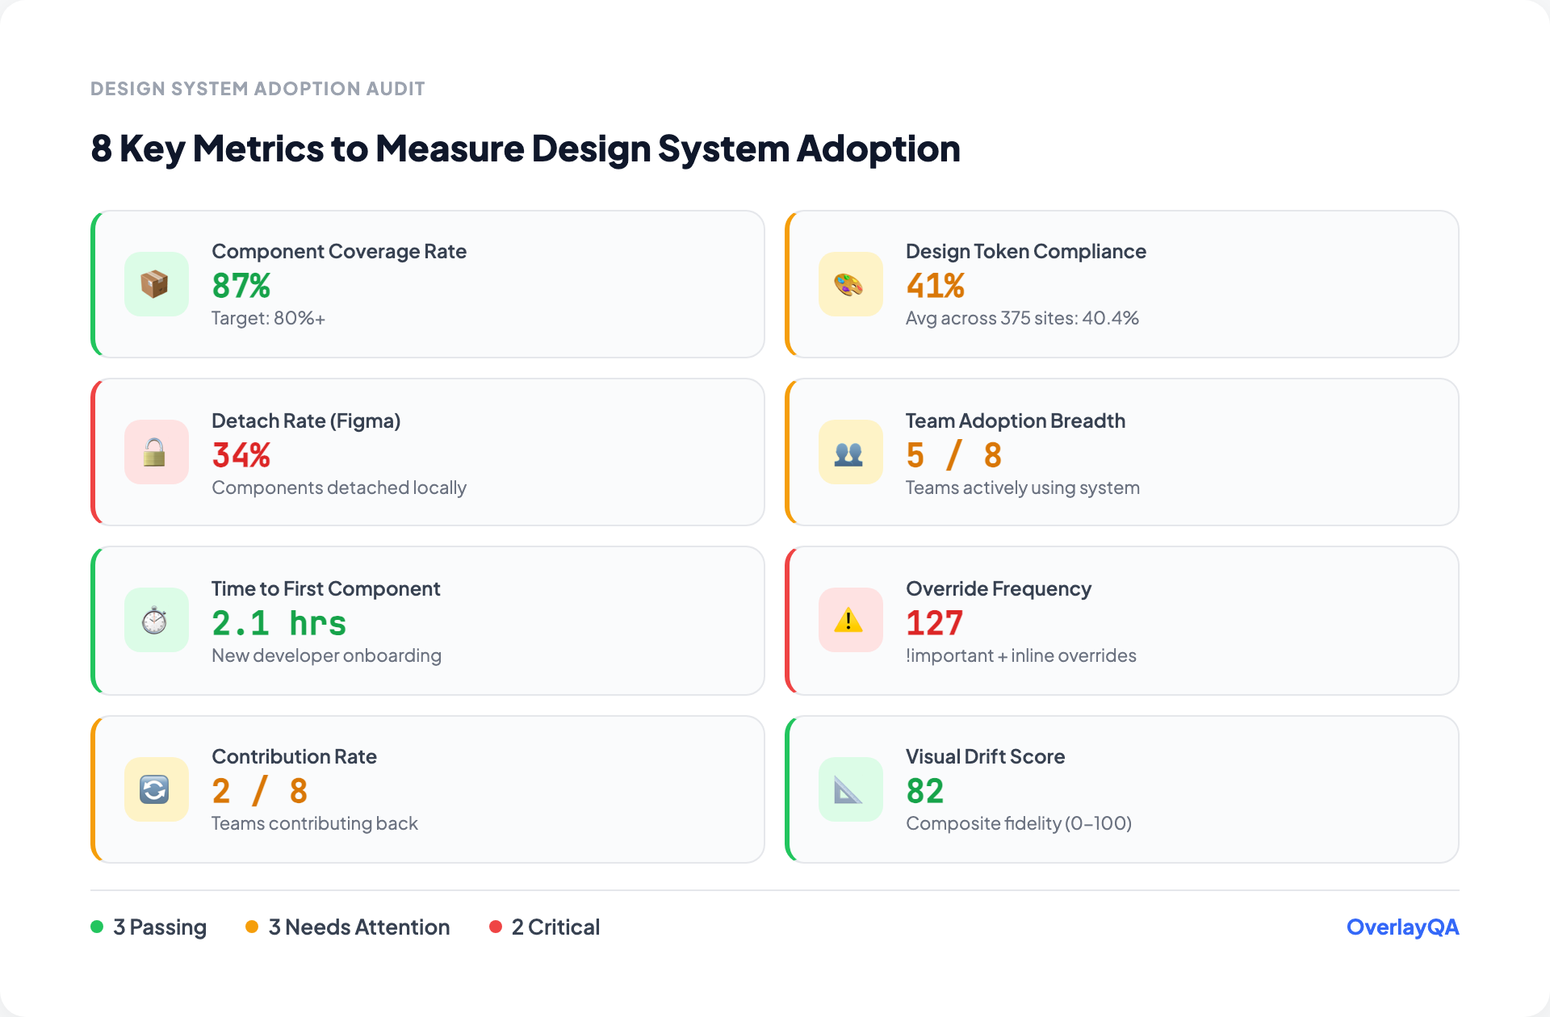Click the 41% compliance value
Image resolution: width=1550 pixels, height=1017 pixels.
[935, 285]
